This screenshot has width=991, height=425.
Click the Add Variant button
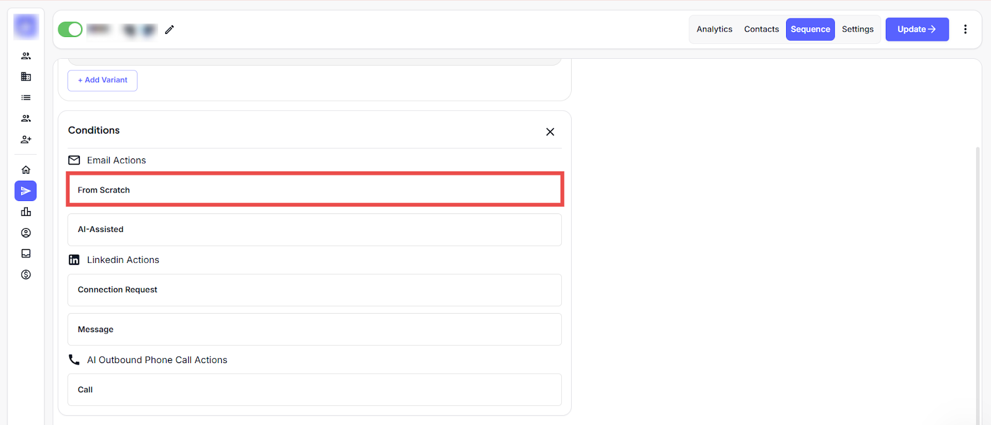[x=103, y=80]
